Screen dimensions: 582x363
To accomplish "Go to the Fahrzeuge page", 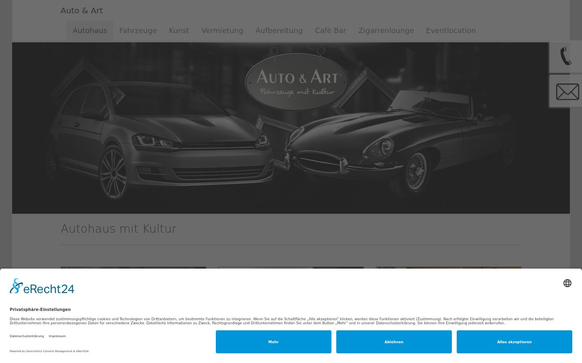I will (x=138, y=31).
